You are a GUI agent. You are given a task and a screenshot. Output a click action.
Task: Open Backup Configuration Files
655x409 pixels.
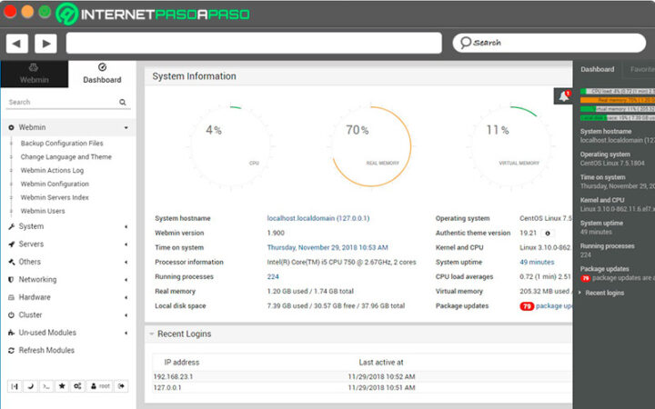pos(62,144)
